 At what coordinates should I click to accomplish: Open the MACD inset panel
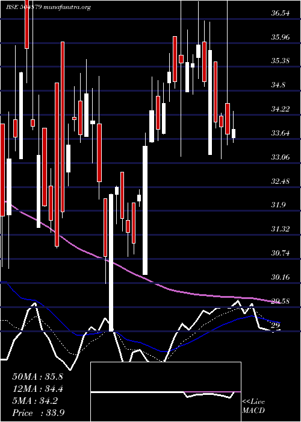coord(166,392)
